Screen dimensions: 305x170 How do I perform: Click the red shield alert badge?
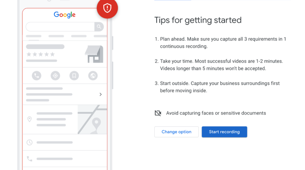[107, 8]
